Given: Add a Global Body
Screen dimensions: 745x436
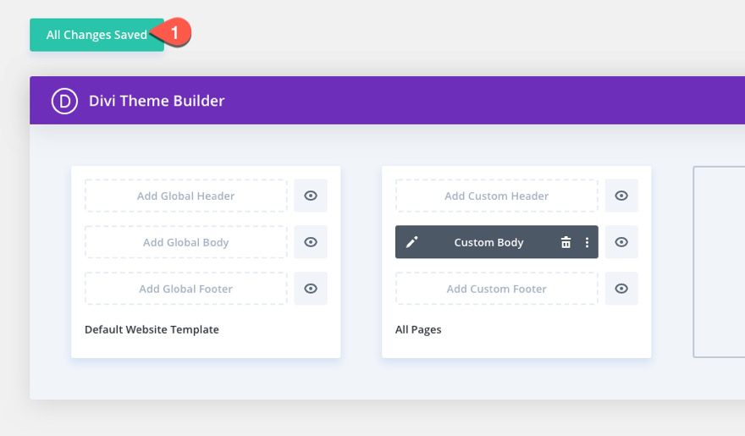Looking at the screenshot, I should tap(185, 242).
